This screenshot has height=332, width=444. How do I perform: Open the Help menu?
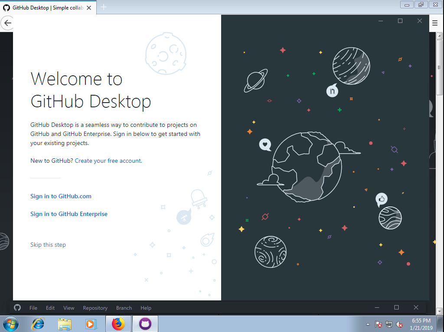coord(146,308)
